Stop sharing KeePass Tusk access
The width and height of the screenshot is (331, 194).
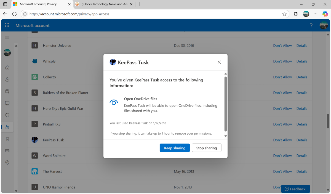click(x=206, y=148)
